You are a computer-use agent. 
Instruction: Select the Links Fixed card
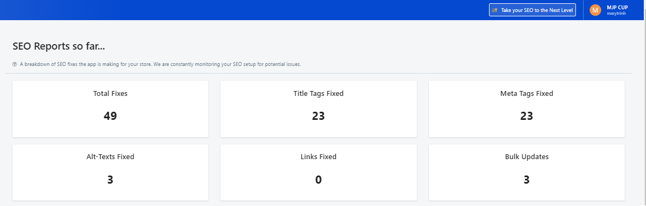(318, 172)
